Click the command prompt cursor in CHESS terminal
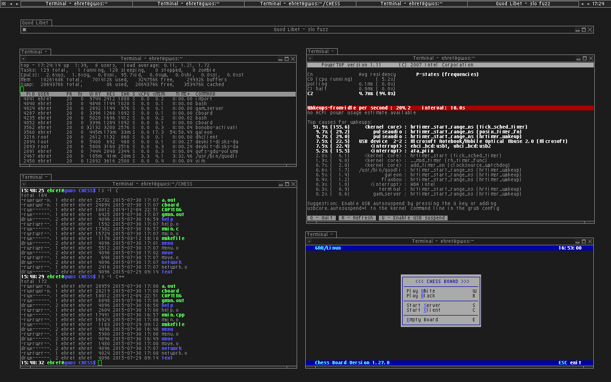 point(100,363)
